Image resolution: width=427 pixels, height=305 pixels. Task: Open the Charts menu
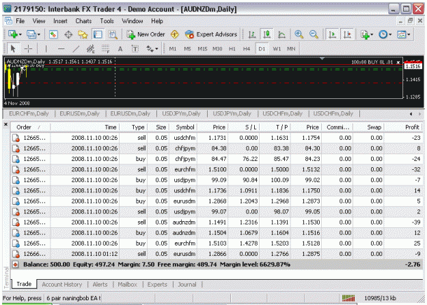point(83,21)
